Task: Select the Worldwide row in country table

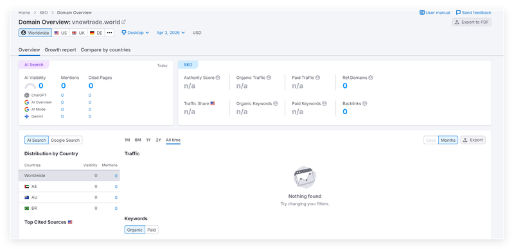Action: (69, 176)
